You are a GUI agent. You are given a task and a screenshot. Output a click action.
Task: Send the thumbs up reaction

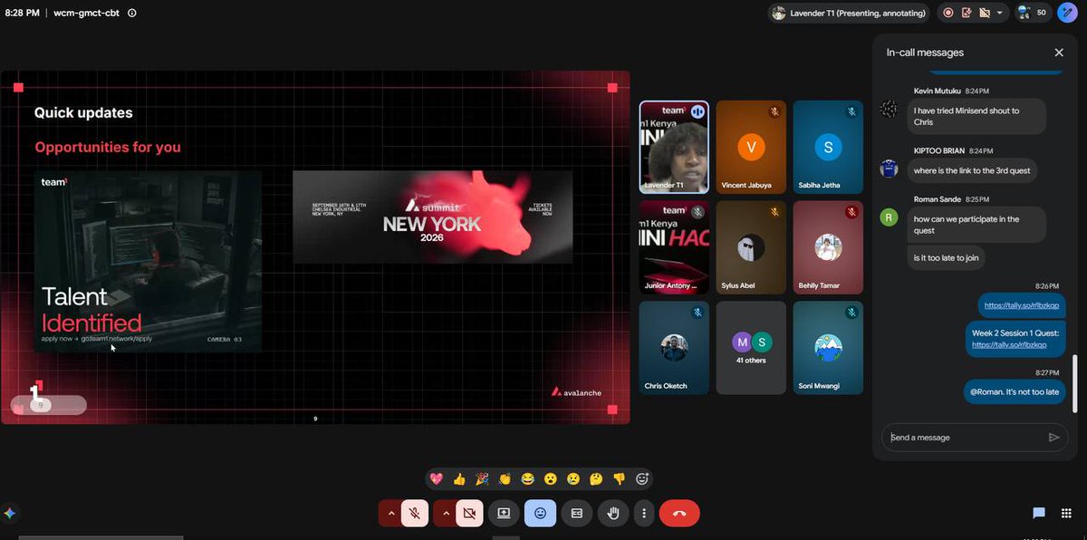coord(459,478)
